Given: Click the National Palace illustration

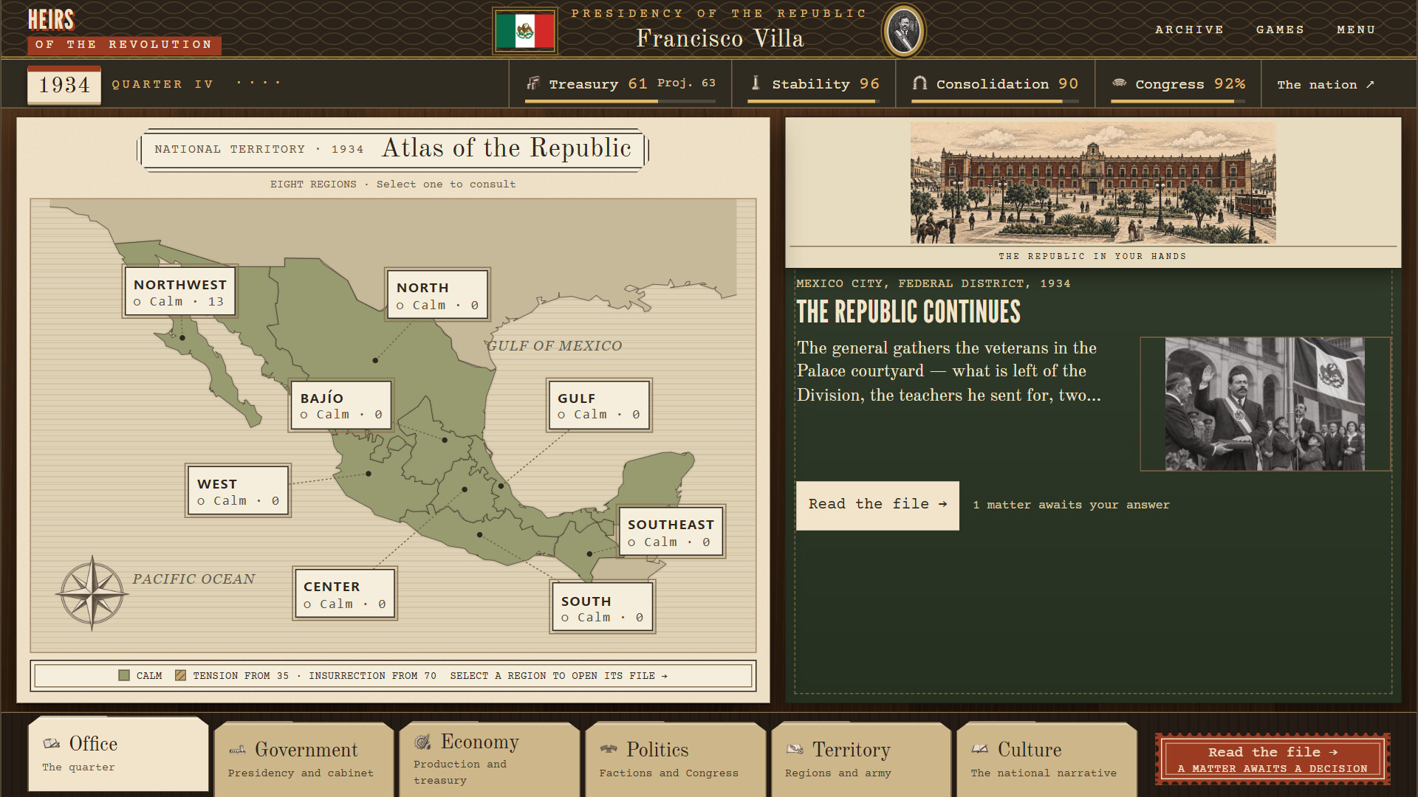Looking at the screenshot, I should (x=1093, y=182).
